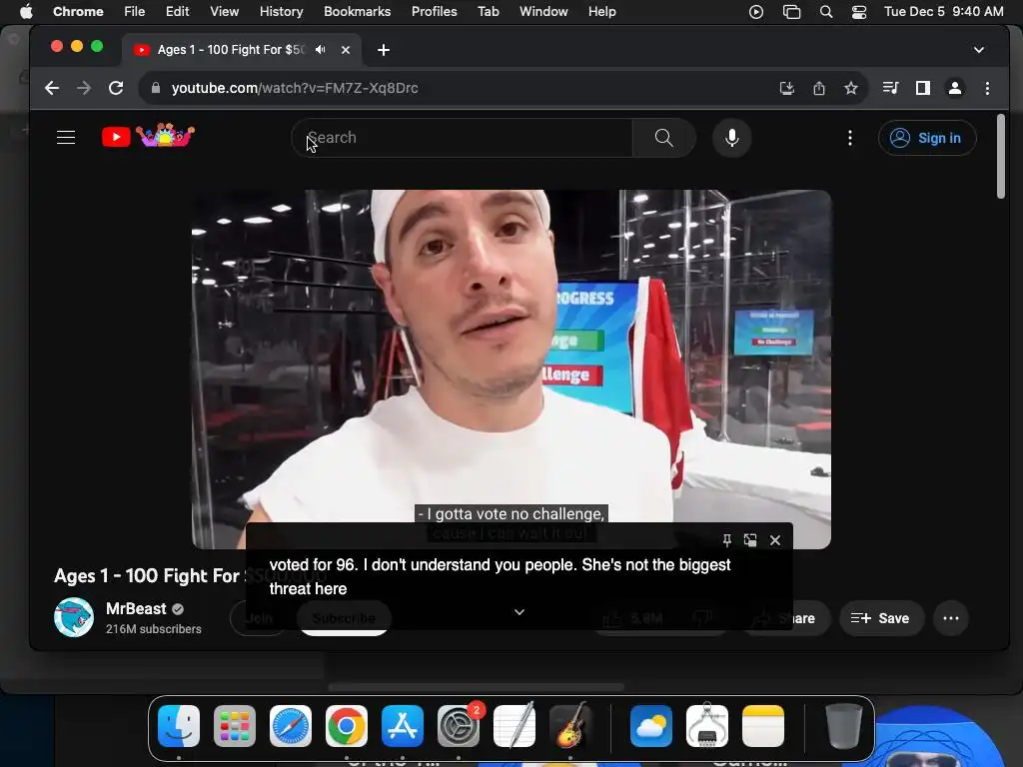The height and width of the screenshot is (767, 1023).
Task: Open TextEdit from the Dock
Action: (x=514, y=725)
